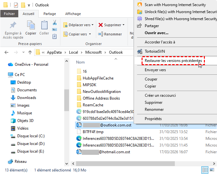Click the Back navigation arrow

coord(6,52)
